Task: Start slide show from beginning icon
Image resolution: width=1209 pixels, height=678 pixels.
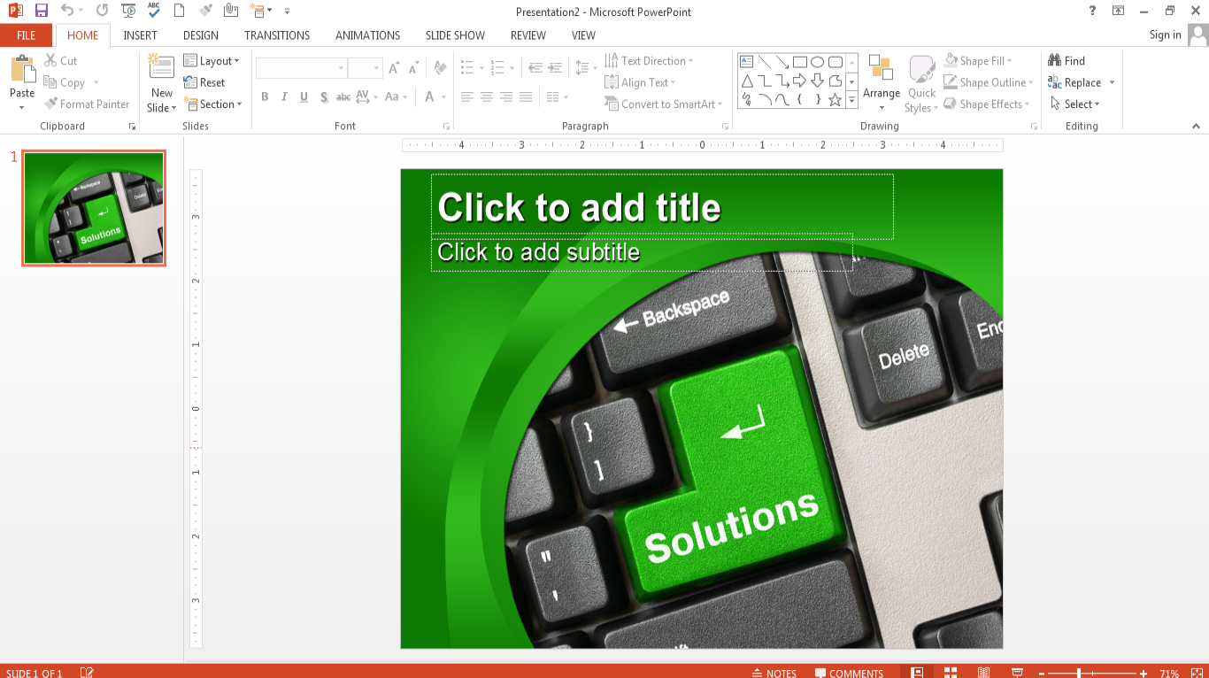Action: tap(129, 12)
